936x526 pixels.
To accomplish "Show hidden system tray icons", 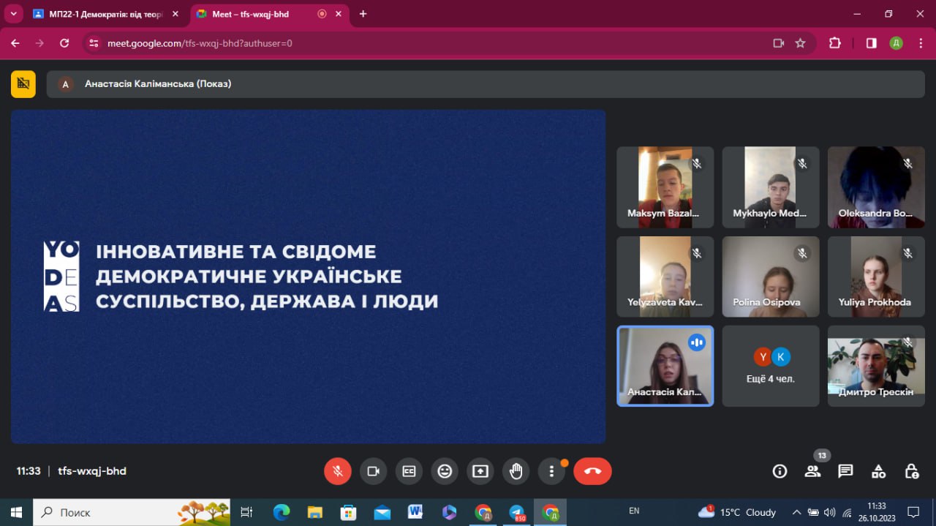I will tap(796, 512).
